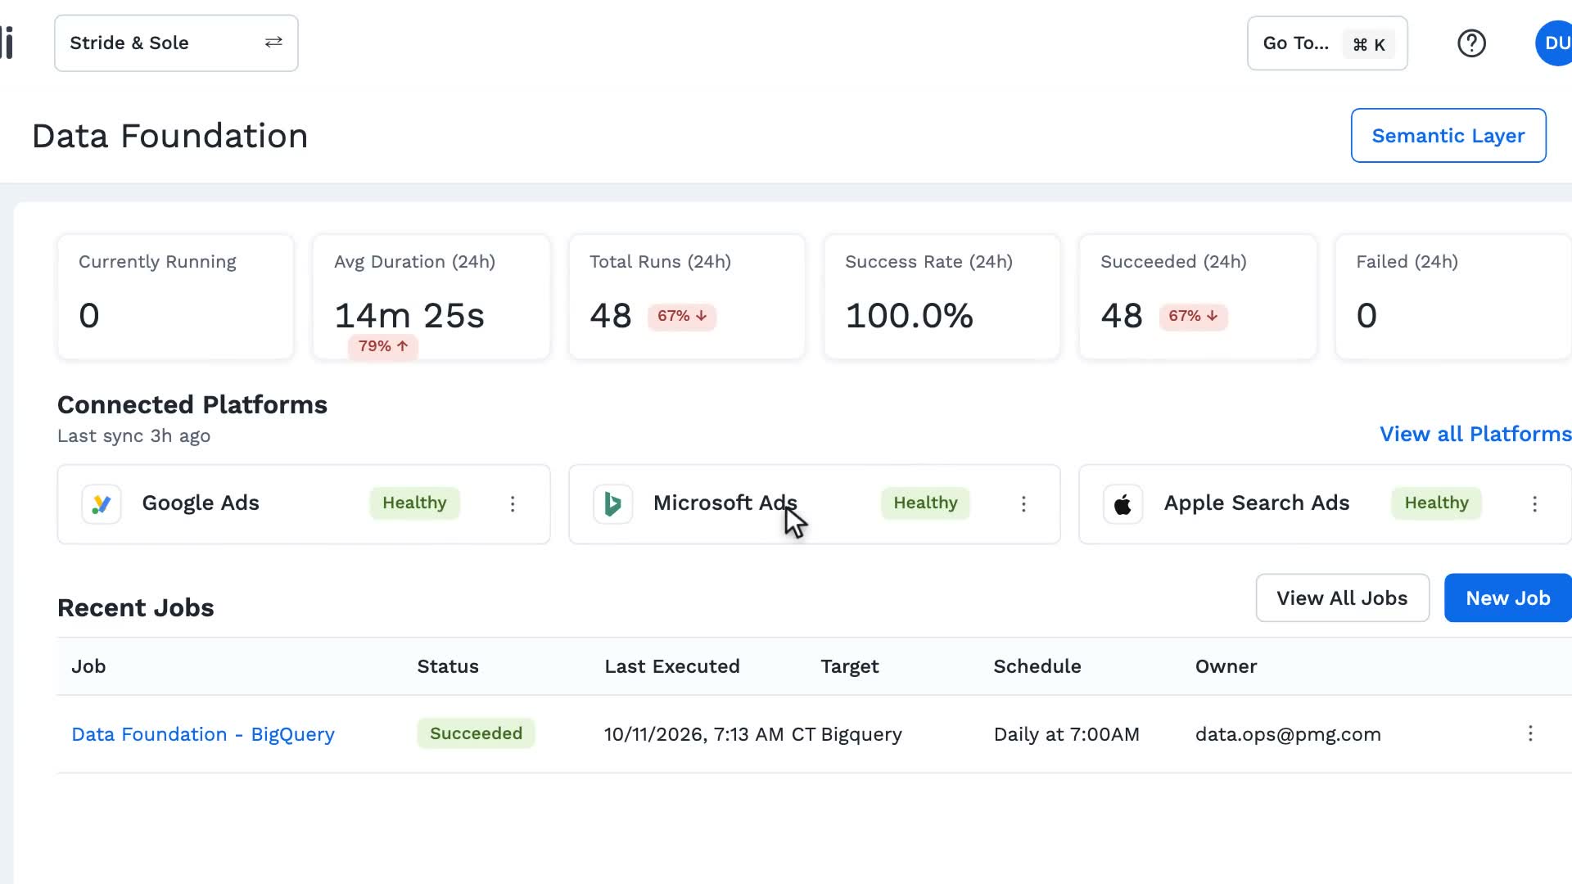1572x884 pixels.
Task: Select the Failed (24h) card
Action: tap(1453, 297)
